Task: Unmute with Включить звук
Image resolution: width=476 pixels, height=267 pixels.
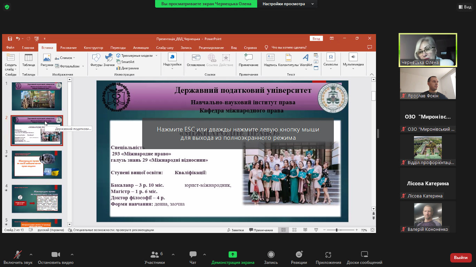Action: 18,258
